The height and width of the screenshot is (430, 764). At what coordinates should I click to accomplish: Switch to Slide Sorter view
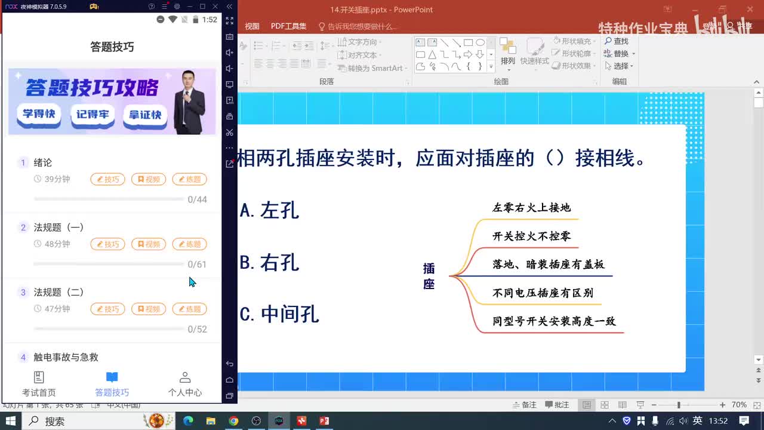click(x=604, y=405)
